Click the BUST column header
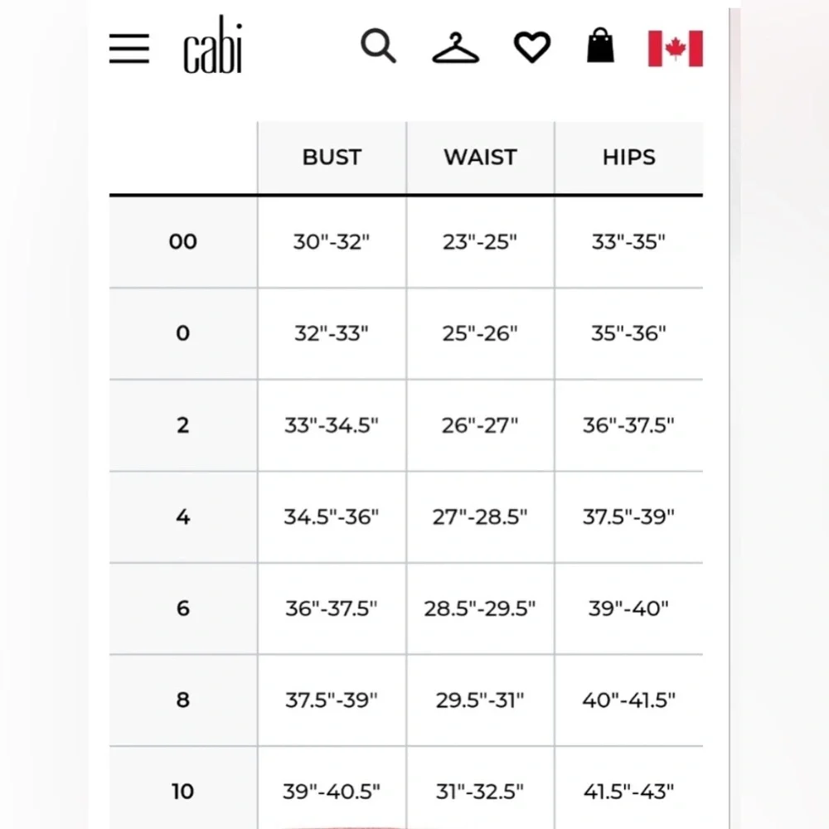 click(x=332, y=158)
